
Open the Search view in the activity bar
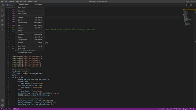2,5
